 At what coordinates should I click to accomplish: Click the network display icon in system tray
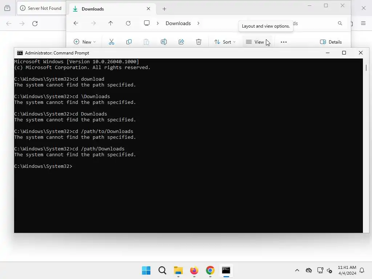[x=320, y=270]
